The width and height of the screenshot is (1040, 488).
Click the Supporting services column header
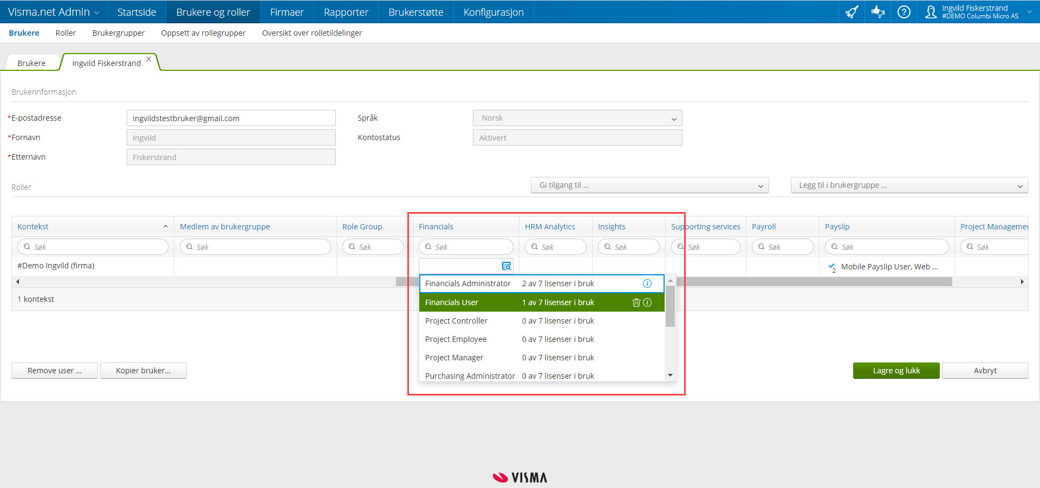pos(706,227)
